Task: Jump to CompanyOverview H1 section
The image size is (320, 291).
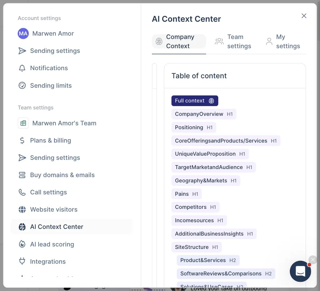Action: (x=204, y=114)
